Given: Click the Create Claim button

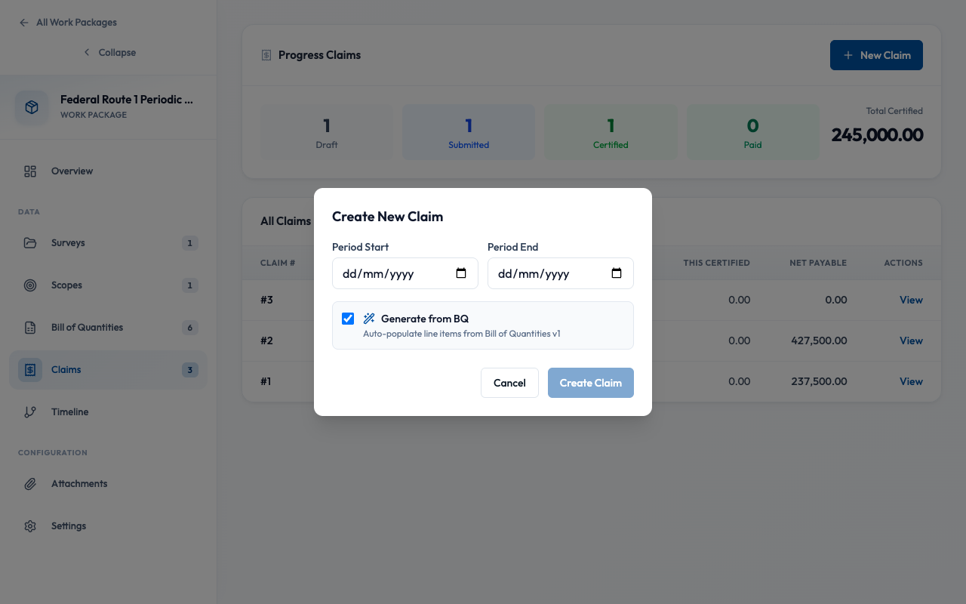Looking at the screenshot, I should [x=590, y=383].
